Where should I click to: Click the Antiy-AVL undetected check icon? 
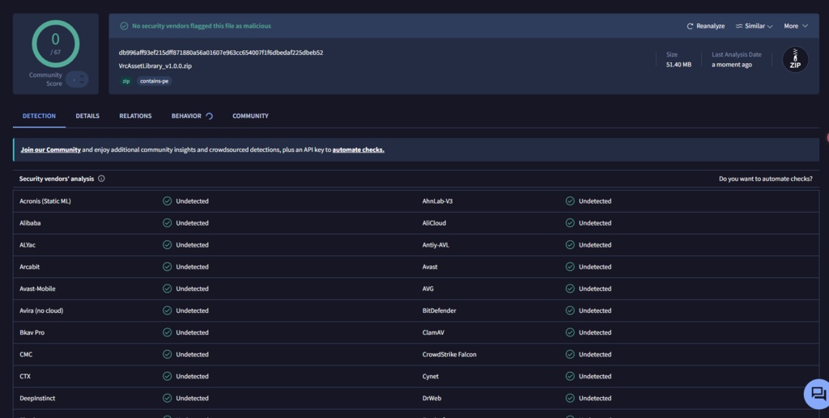click(x=570, y=245)
